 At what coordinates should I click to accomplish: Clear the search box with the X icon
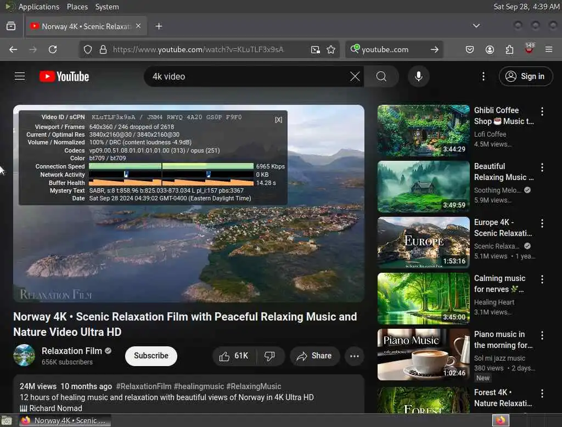(355, 76)
